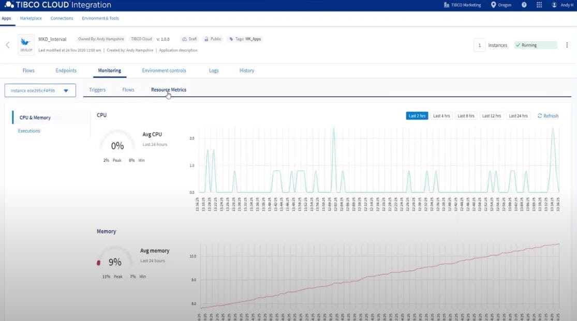577x321 pixels.
Task: Click the Public lock icon
Action: click(x=206, y=39)
